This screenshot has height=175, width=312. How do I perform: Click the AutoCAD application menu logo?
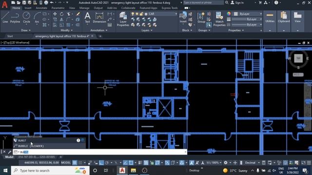tap(4, 4)
